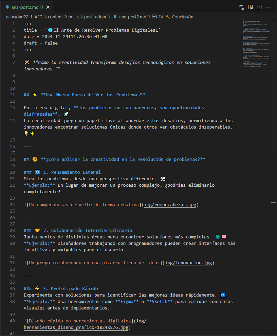Click draft = false in the front matter
This screenshot has height=336, width=277.
(x=40, y=43)
